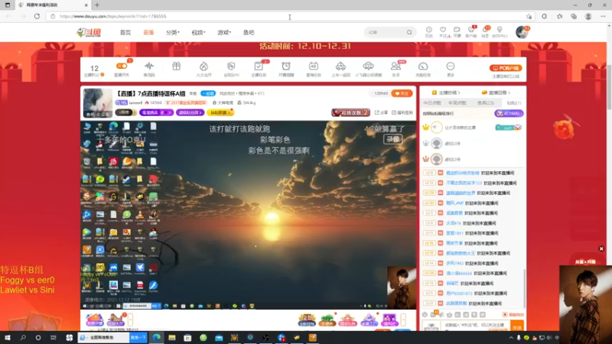Image resolution: width=612 pixels, height=344 pixels.
Task: Click the taskbar search magnifier icon
Action: click(23, 338)
